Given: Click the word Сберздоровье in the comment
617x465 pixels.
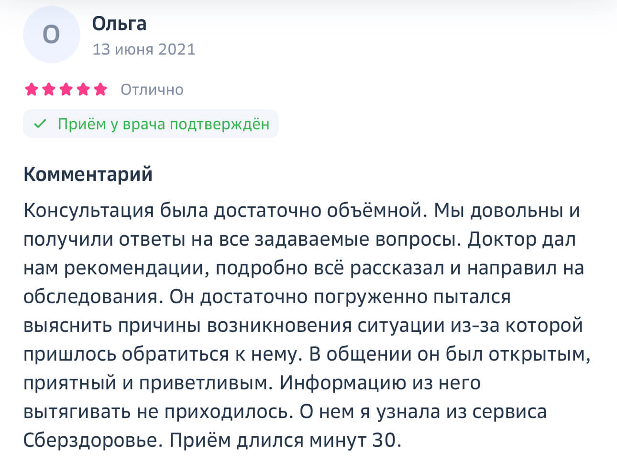Looking at the screenshot, I should [x=90, y=440].
